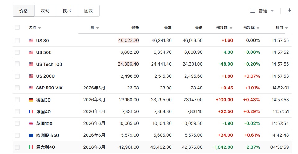Select the 技术 tab

pos(67,11)
